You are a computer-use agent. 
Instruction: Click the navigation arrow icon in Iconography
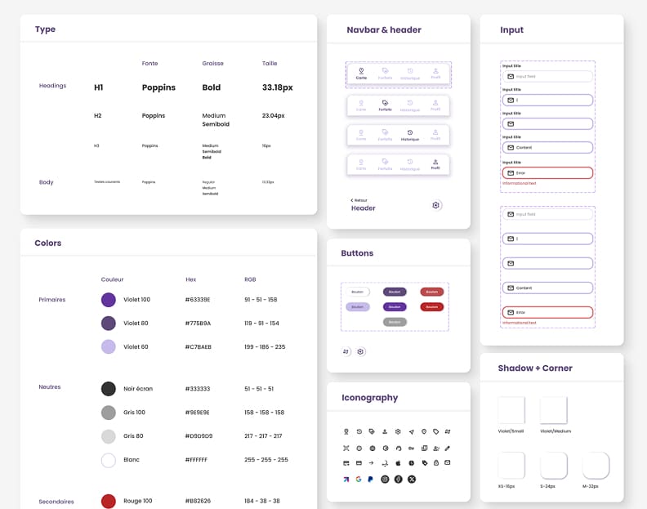412,432
